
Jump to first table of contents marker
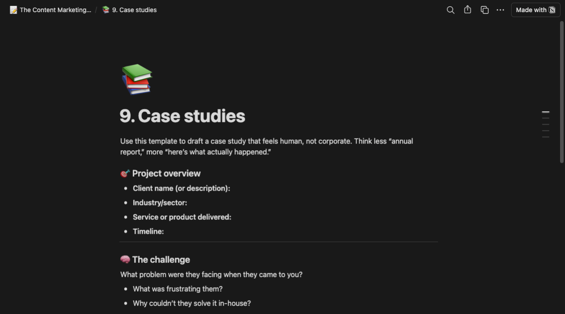[546, 112]
